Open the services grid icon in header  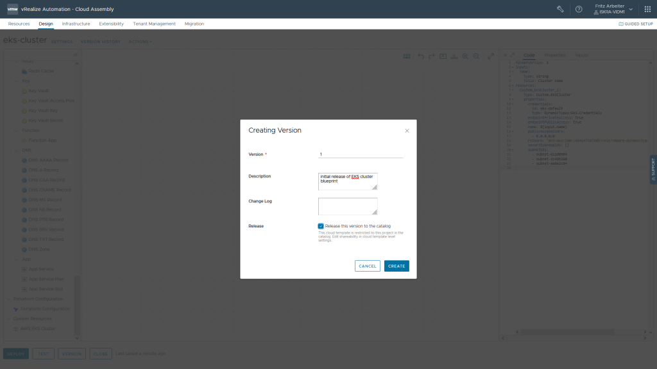pos(647,9)
